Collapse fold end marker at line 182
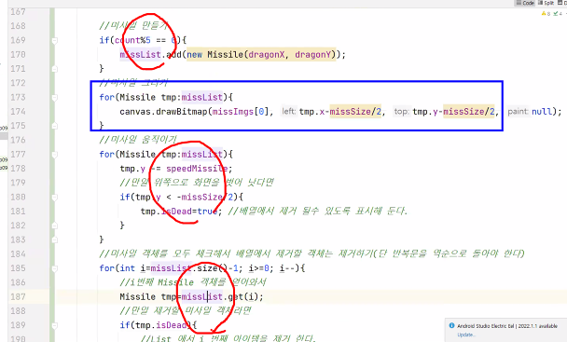The height and width of the screenshot is (342, 567). pyautogui.click(x=54, y=226)
